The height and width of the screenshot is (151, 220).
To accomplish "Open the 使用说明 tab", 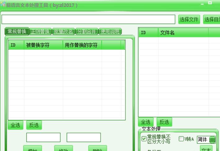I will tap(110, 31).
